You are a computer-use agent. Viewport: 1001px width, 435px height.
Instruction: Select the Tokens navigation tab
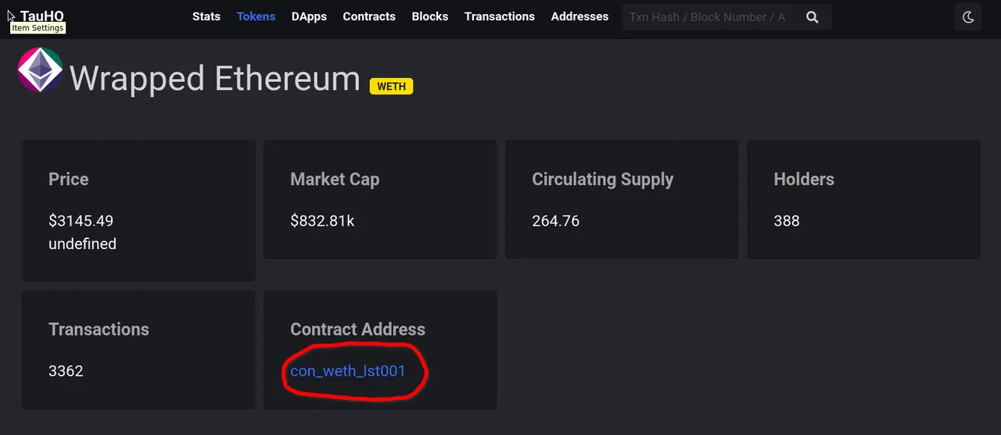pos(256,16)
